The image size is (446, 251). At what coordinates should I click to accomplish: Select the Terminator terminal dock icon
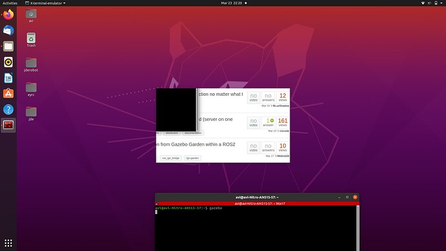8,125
